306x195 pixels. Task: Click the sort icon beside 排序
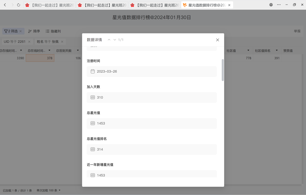click(30, 31)
